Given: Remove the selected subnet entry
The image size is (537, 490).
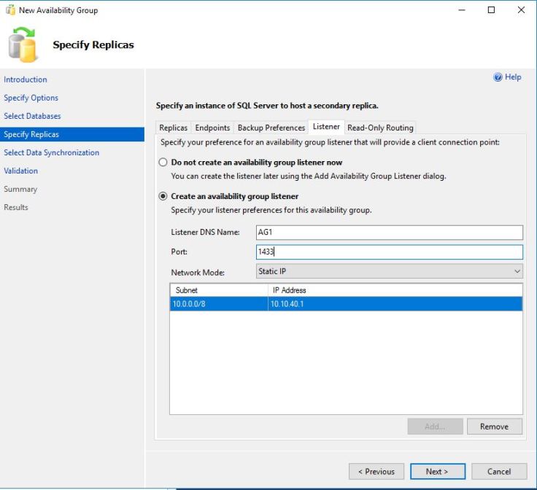Looking at the screenshot, I should click(x=495, y=427).
